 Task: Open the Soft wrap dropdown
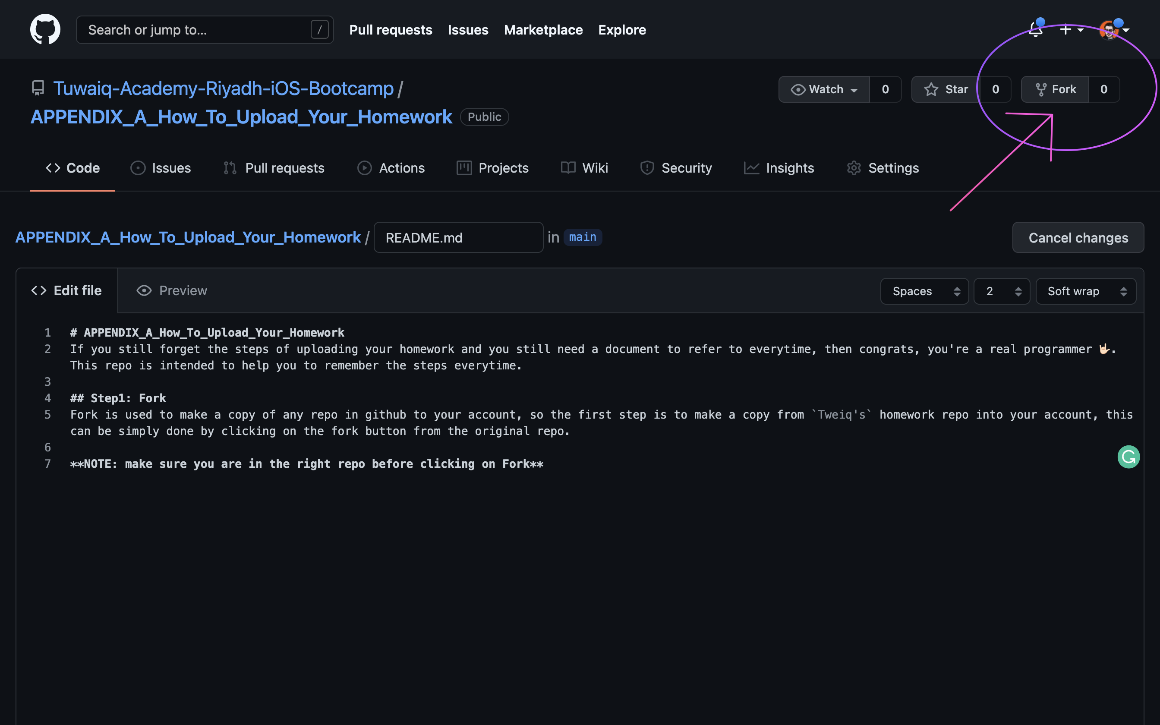point(1086,291)
